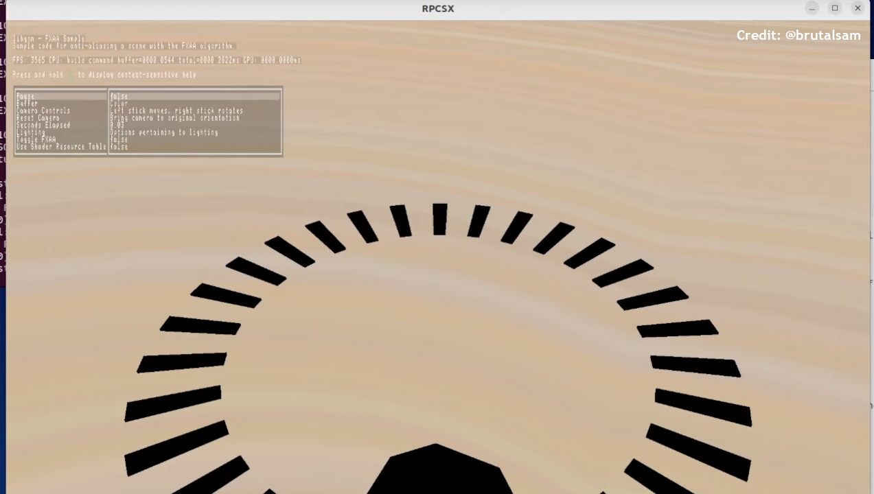Click the Color value in the right column
The image size is (874, 494).
(119, 103)
